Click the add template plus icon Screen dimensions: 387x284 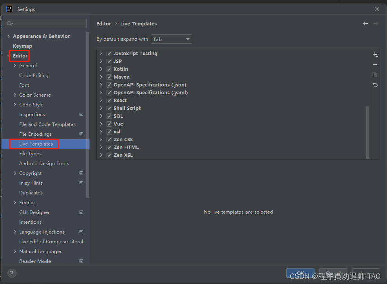(x=375, y=55)
